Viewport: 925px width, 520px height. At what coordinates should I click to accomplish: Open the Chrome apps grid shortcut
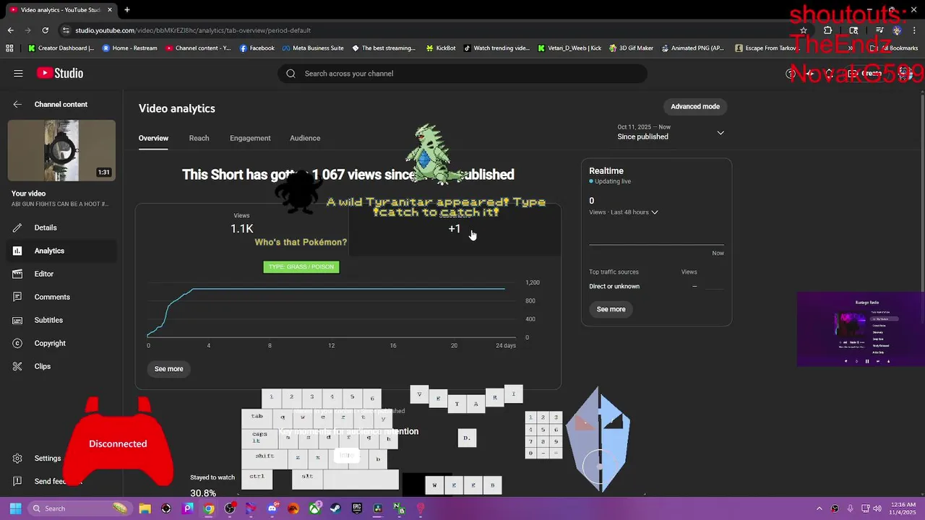tap(9, 48)
